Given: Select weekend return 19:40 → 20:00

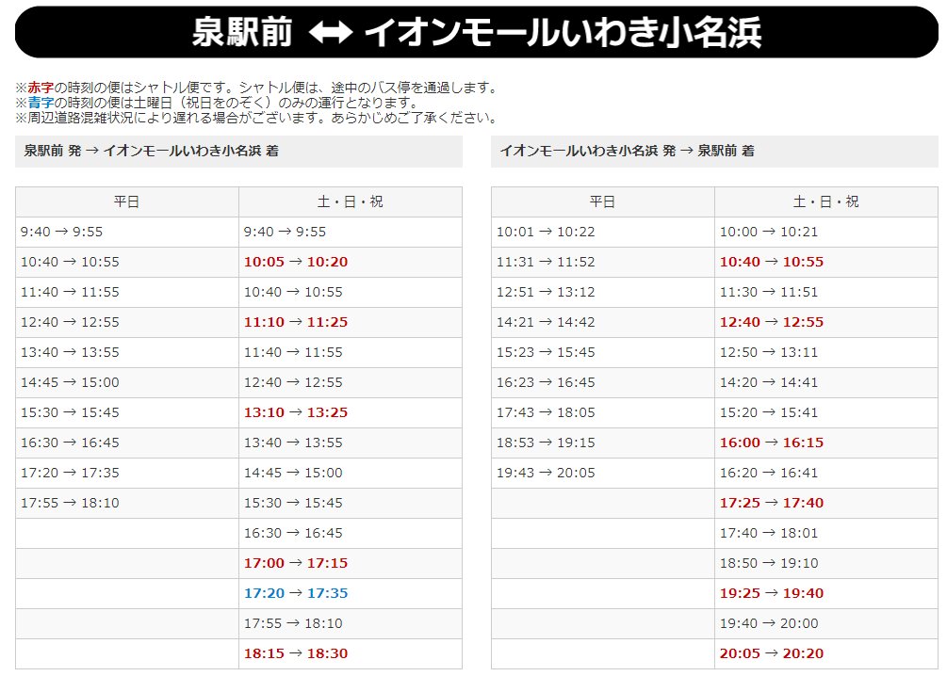Looking at the screenshot, I should (769, 623).
